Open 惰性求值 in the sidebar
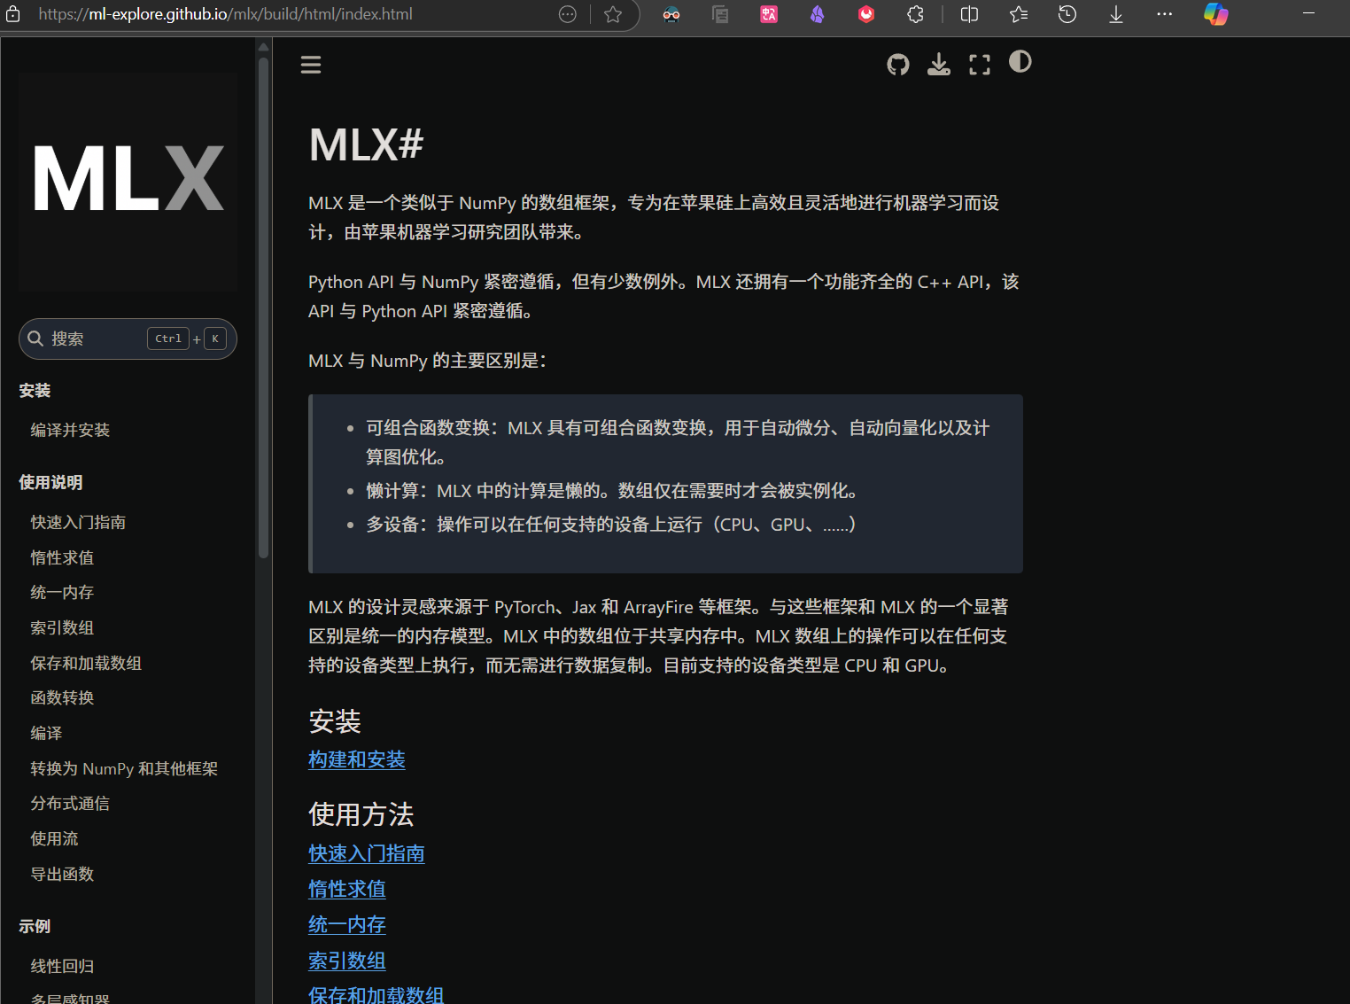Viewport: 1350px width, 1004px height. coord(62,557)
